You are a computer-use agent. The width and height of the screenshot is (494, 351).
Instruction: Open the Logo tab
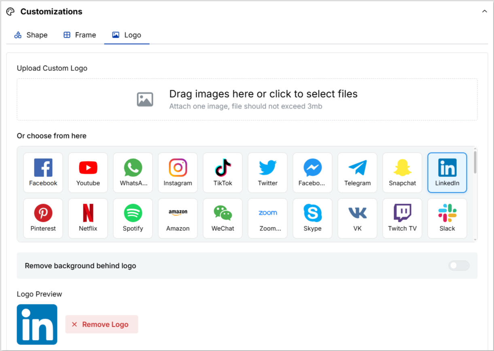[x=127, y=35]
